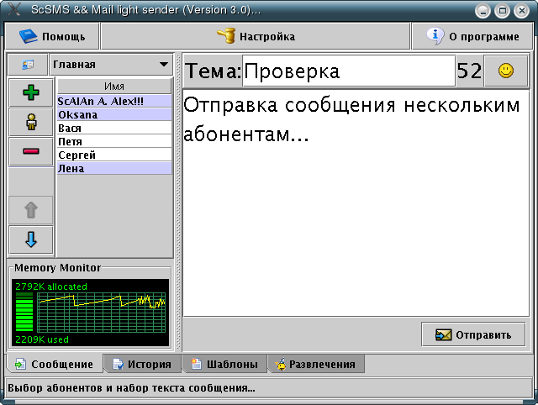Open Настройка settings
This screenshot has width=538, height=405.
point(256,36)
